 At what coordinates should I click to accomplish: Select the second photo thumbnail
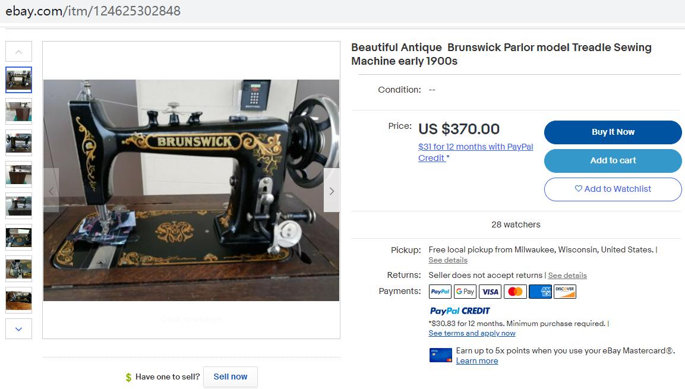(x=18, y=111)
